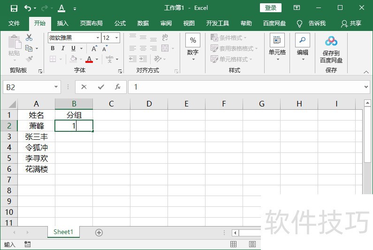
Task: Switch to Normal view in status bar
Action: click(x=233, y=244)
